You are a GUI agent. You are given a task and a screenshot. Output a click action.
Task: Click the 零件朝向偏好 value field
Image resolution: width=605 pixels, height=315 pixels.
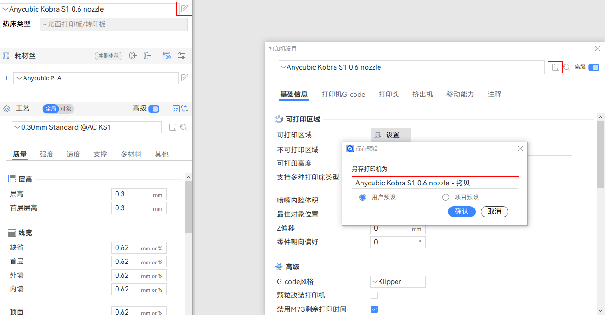click(x=398, y=242)
